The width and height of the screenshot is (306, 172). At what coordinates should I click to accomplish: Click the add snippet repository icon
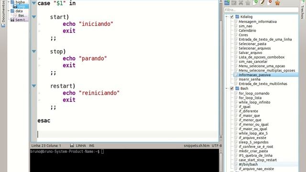pos(227,2)
